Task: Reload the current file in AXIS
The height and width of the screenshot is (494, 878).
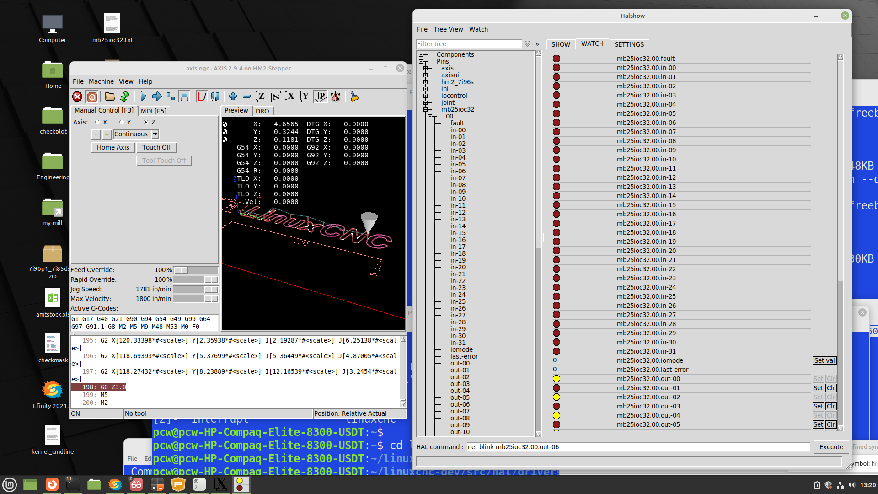Action: (125, 97)
